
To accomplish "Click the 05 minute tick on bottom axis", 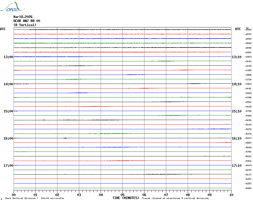I will 122,195.
